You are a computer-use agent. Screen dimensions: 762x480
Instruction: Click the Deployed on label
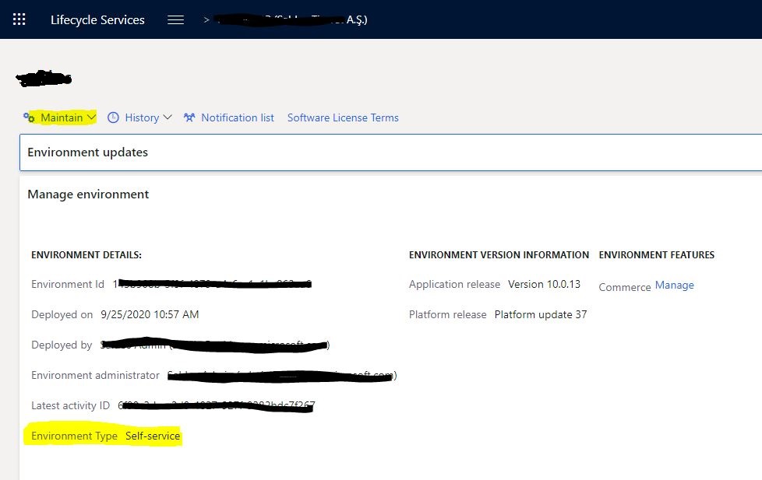tap(62, 314)
